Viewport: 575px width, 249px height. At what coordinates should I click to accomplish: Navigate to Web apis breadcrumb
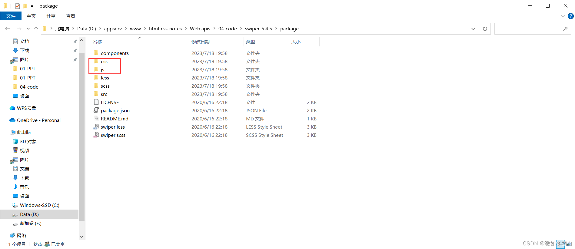(x=200, y=29)
